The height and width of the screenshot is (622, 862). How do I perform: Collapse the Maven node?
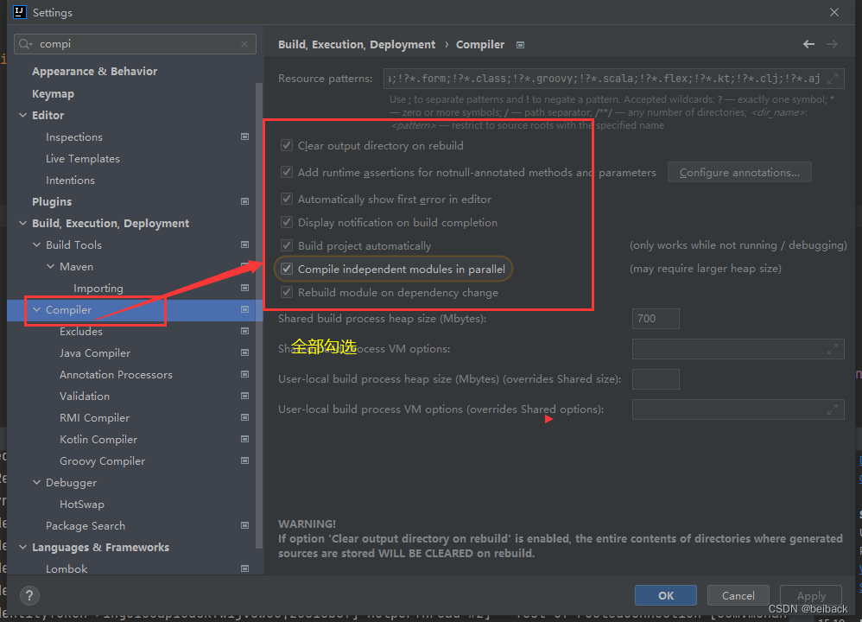pyautogui.click(x=51, y=266)
